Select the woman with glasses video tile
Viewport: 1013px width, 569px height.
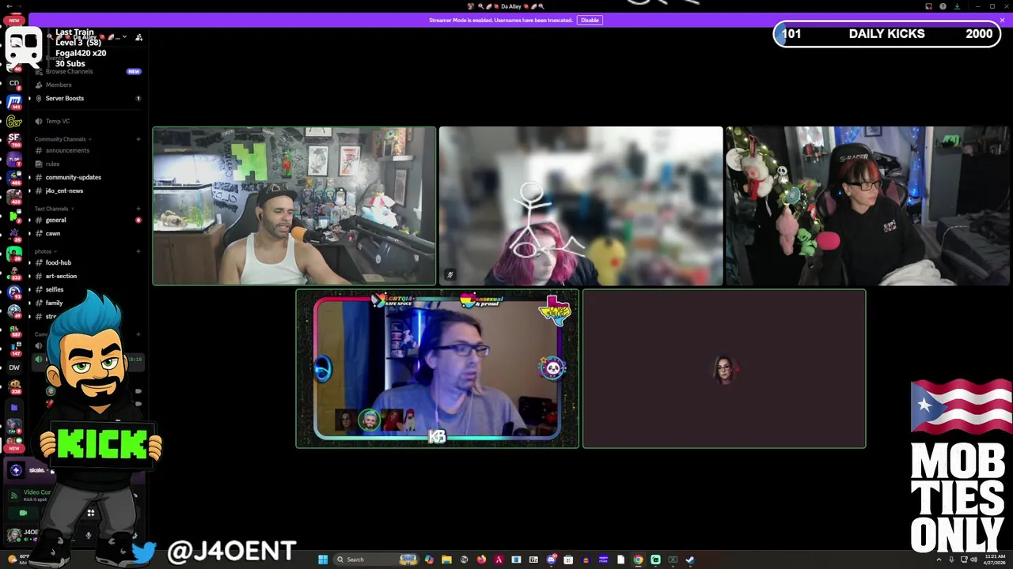point(867,205)
